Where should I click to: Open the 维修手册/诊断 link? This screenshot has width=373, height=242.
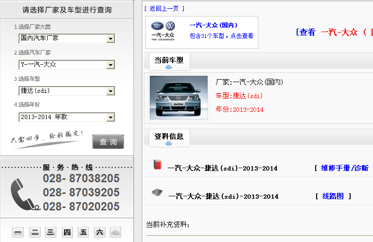pyautogui.click(x=344, y=168)
